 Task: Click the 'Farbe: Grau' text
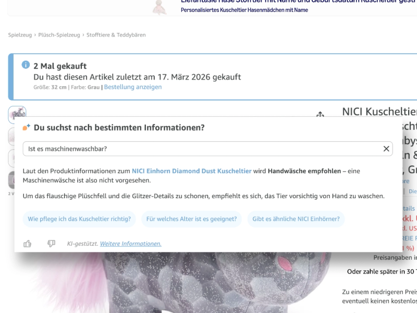point(85,87)
